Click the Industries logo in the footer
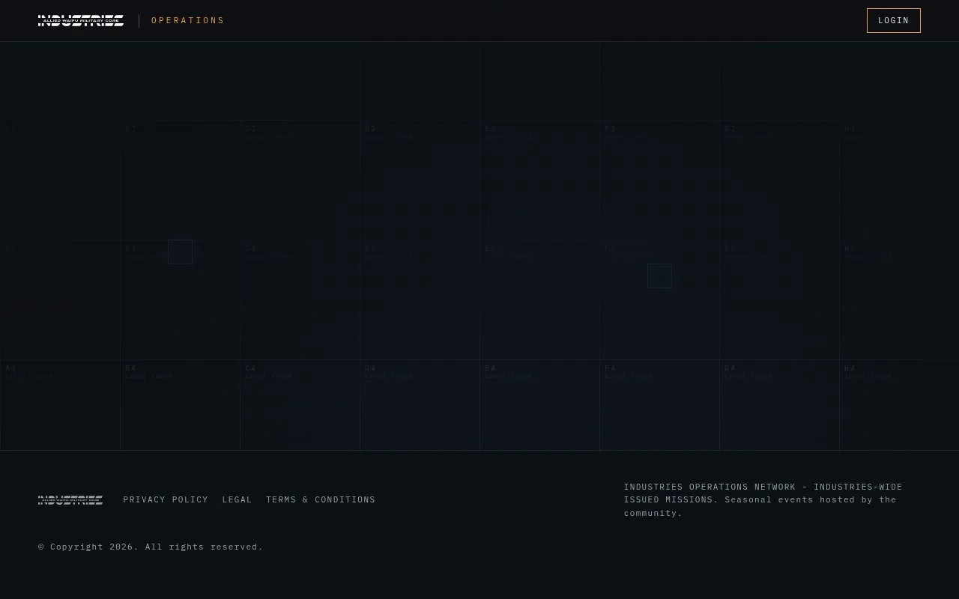 click(70, 499)
